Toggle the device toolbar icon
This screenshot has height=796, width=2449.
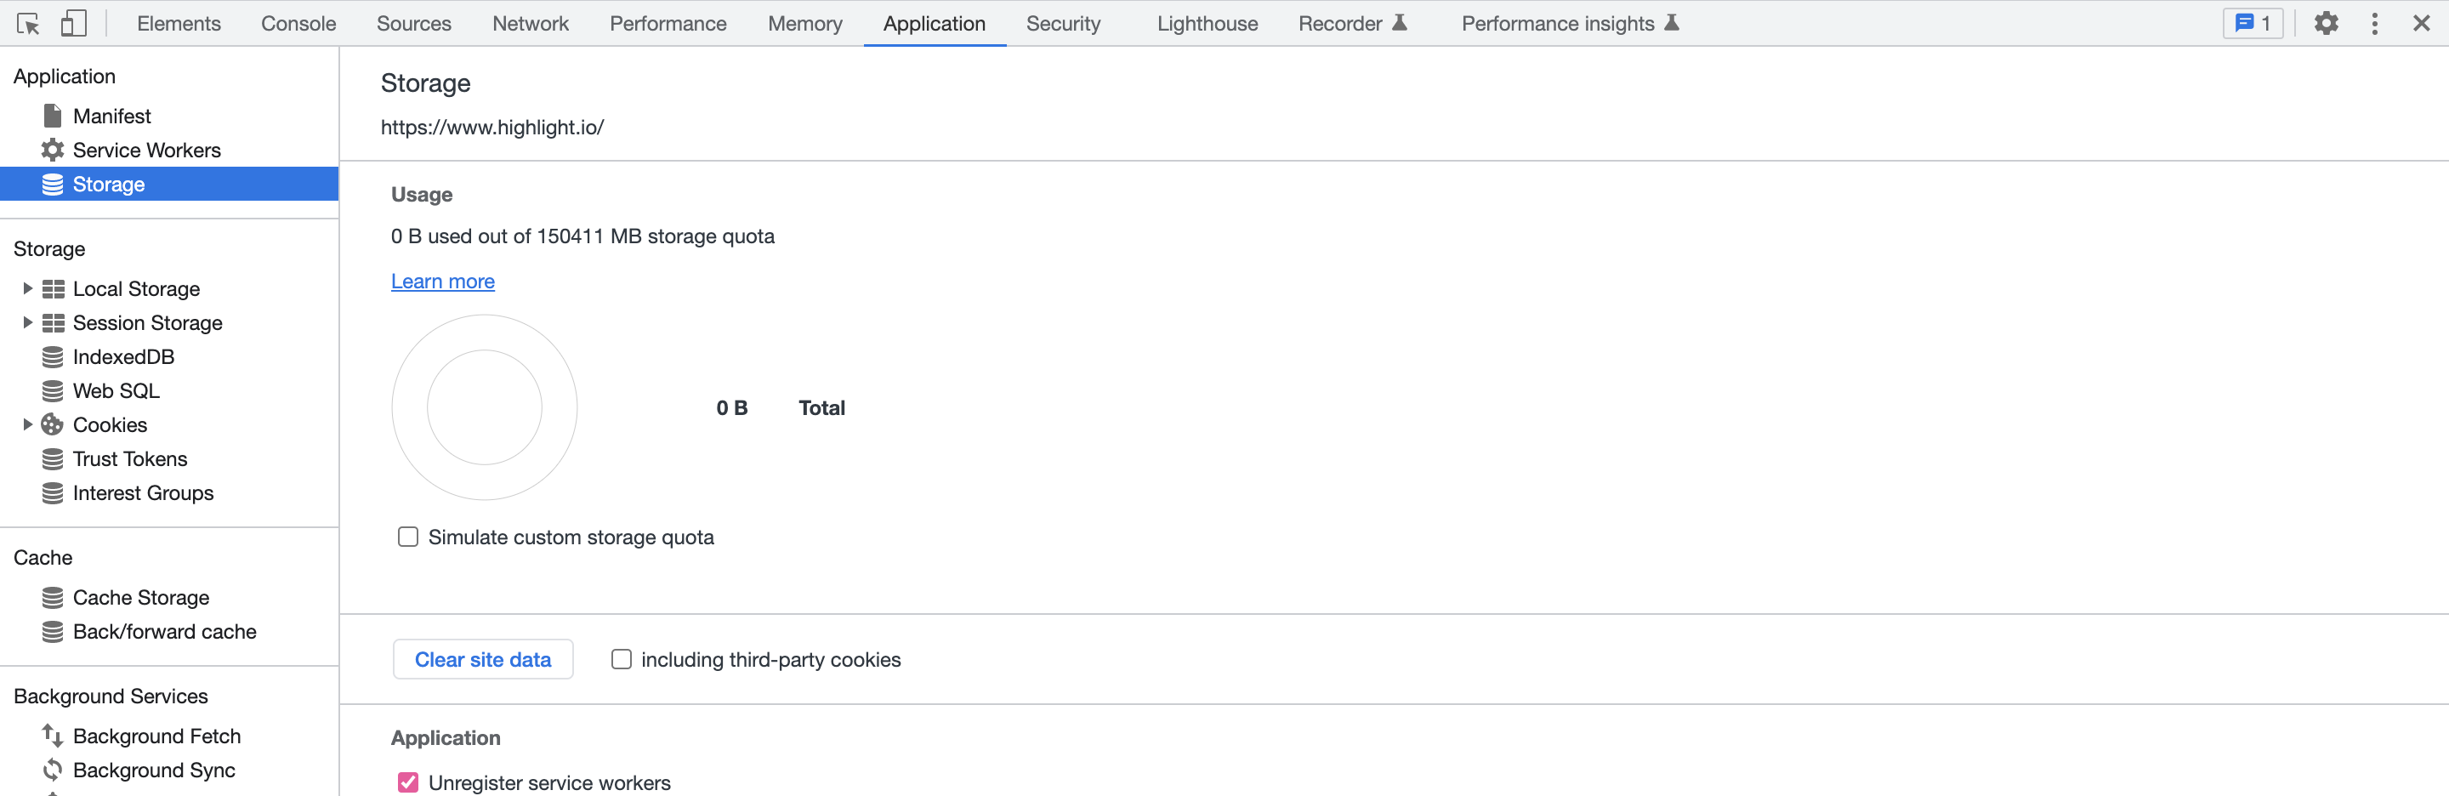[73, 24]
